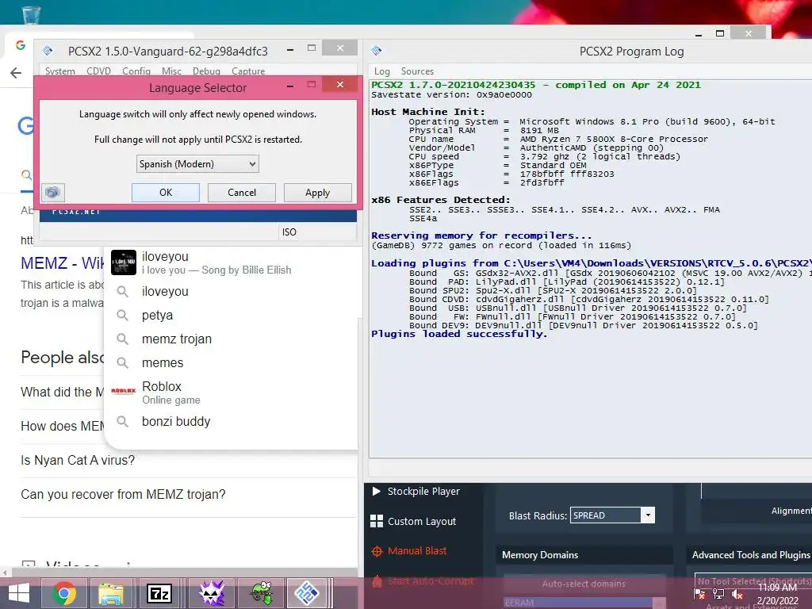
Task: Choose the memes search suggestion
Action: click(x=231, y=363)
